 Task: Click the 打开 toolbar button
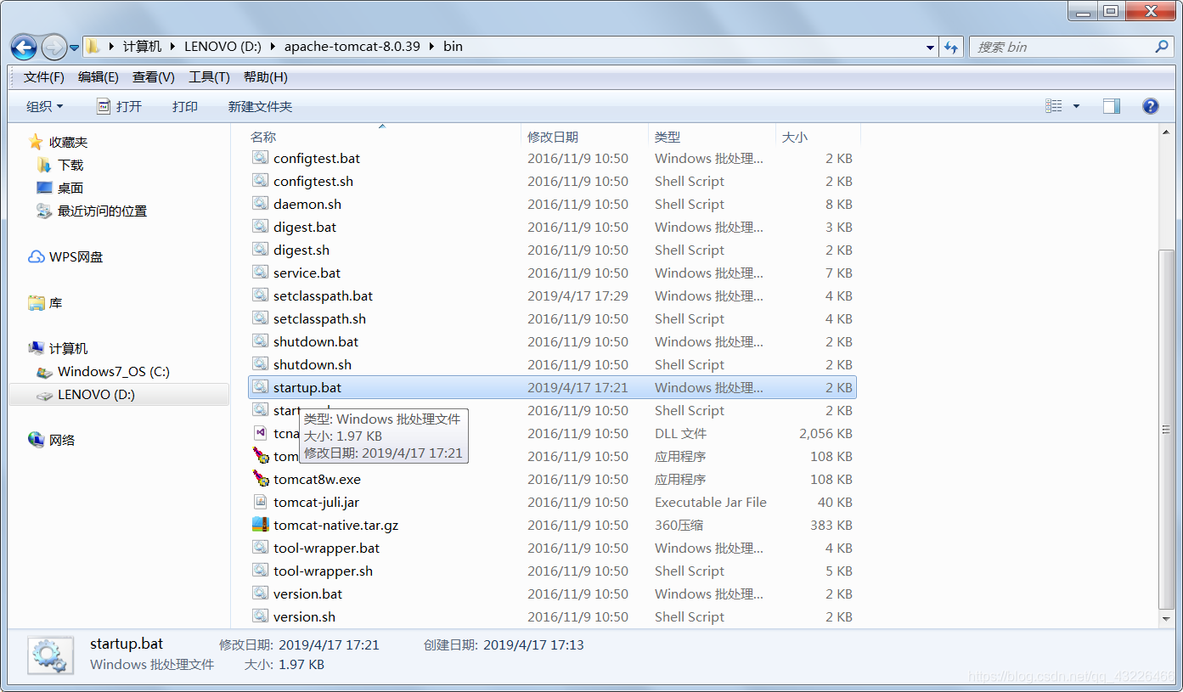(x=119, y=106)
